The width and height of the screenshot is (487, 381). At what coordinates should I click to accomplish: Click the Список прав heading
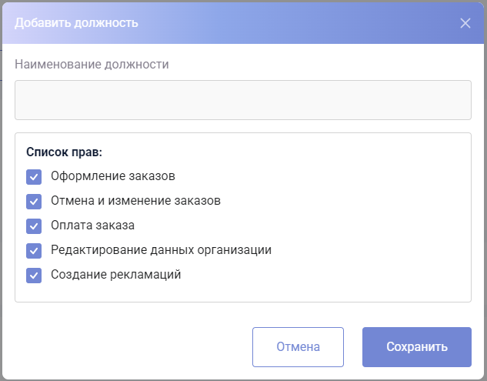click(64, 152)
